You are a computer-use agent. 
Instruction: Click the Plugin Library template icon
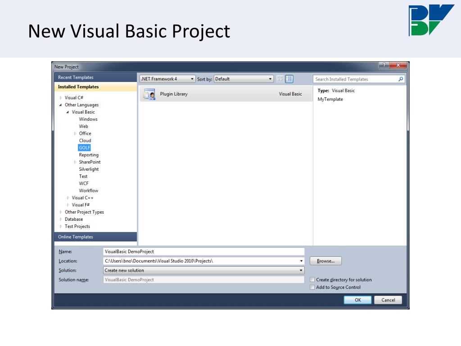pyautogui.click(x=149, y=94)
